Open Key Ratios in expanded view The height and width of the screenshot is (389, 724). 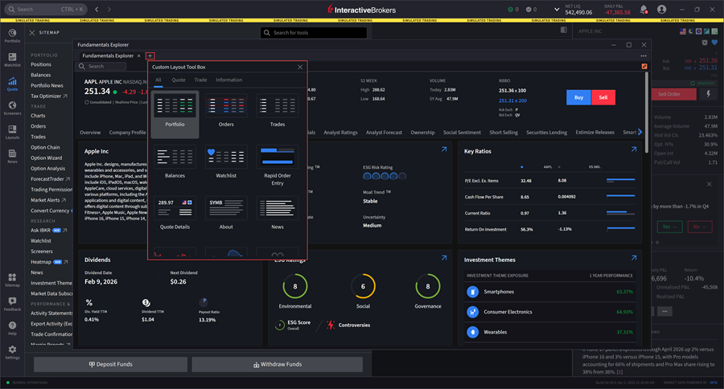pyautogui.click(x=633, y=149)
